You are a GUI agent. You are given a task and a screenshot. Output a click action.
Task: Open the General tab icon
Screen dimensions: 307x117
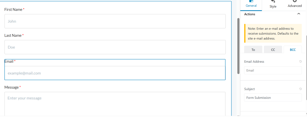pyautogui.click(x=251, y=1)
